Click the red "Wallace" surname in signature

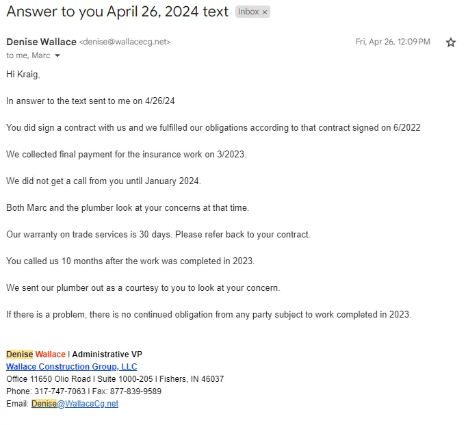click(x=51, y=355)
